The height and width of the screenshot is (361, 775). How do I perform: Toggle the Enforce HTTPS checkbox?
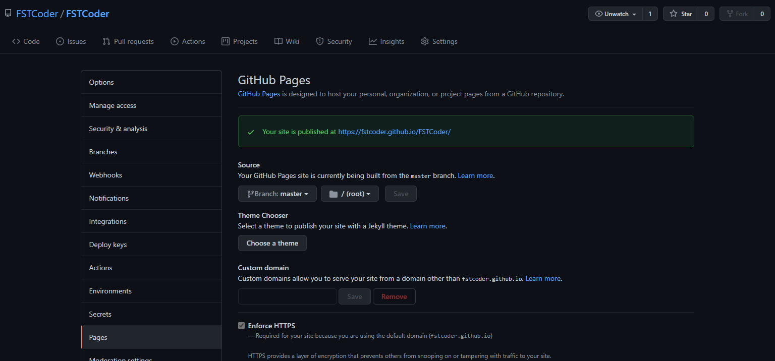pos(242,326)
